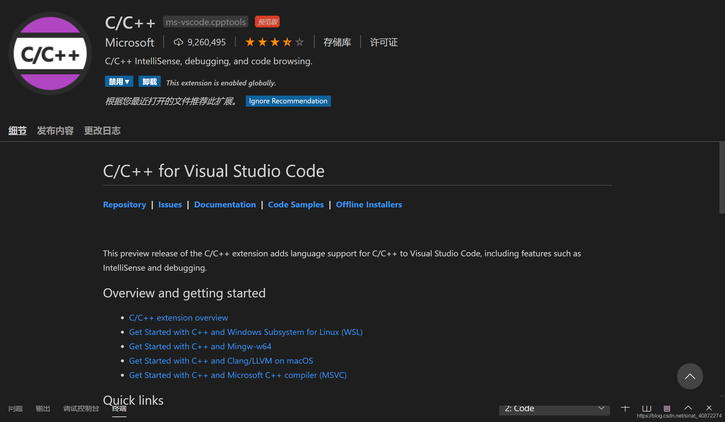
Task: Open Get Started with C++ and Mingw-w64 link
Action: [200, 346]
